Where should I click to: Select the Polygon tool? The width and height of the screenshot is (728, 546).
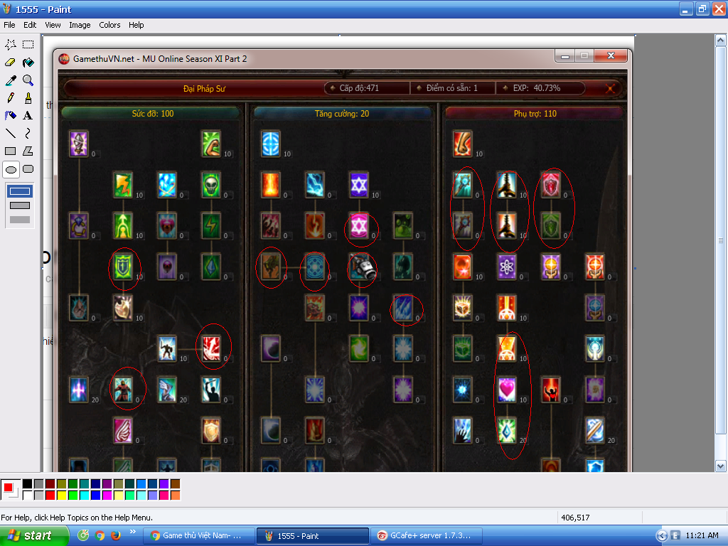tap(28, 151)
